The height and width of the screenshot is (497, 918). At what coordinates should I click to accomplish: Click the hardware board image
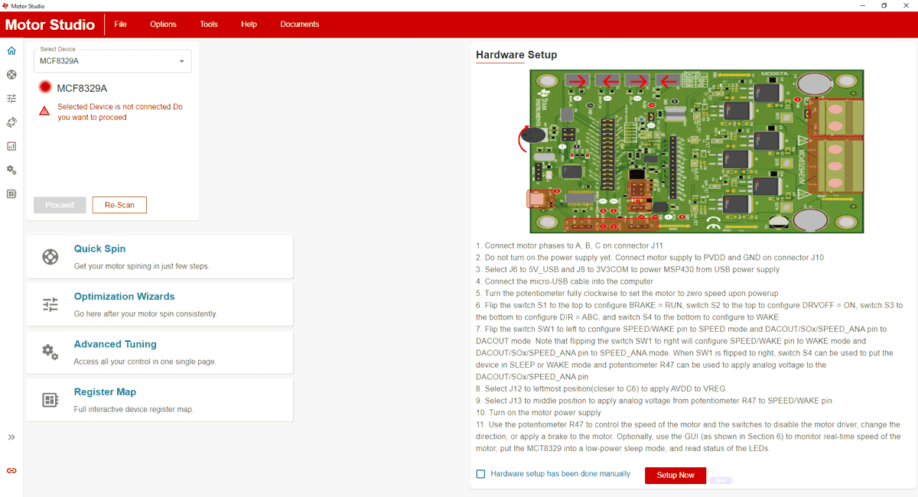point(696,151)
